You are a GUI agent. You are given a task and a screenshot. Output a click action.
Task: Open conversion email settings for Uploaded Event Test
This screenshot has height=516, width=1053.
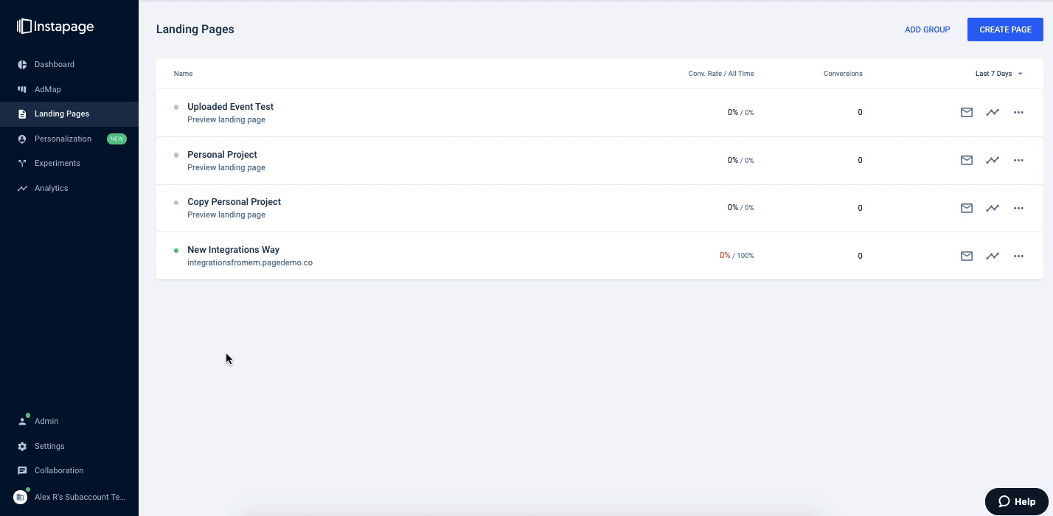coord(967,112)
